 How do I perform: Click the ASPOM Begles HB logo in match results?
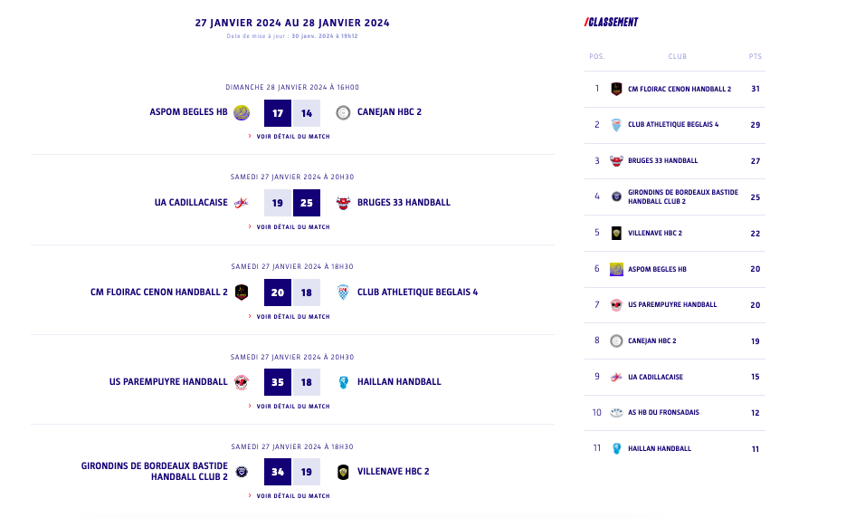pos(242,112)
